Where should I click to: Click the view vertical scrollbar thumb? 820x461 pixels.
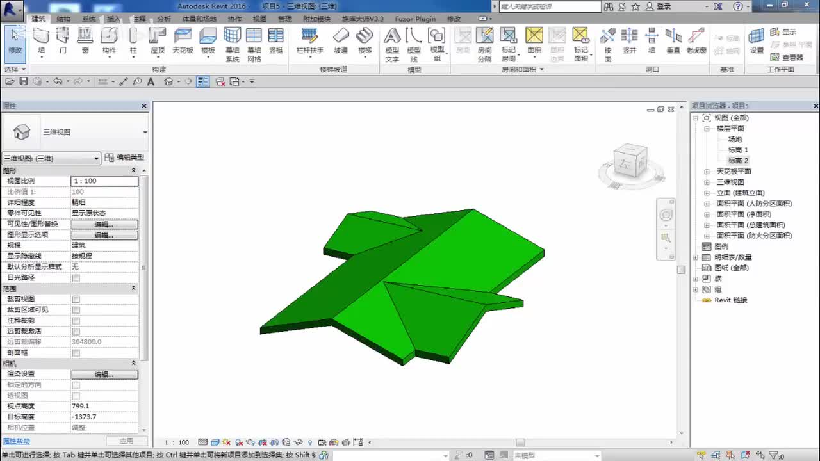[x=682, y=270]
